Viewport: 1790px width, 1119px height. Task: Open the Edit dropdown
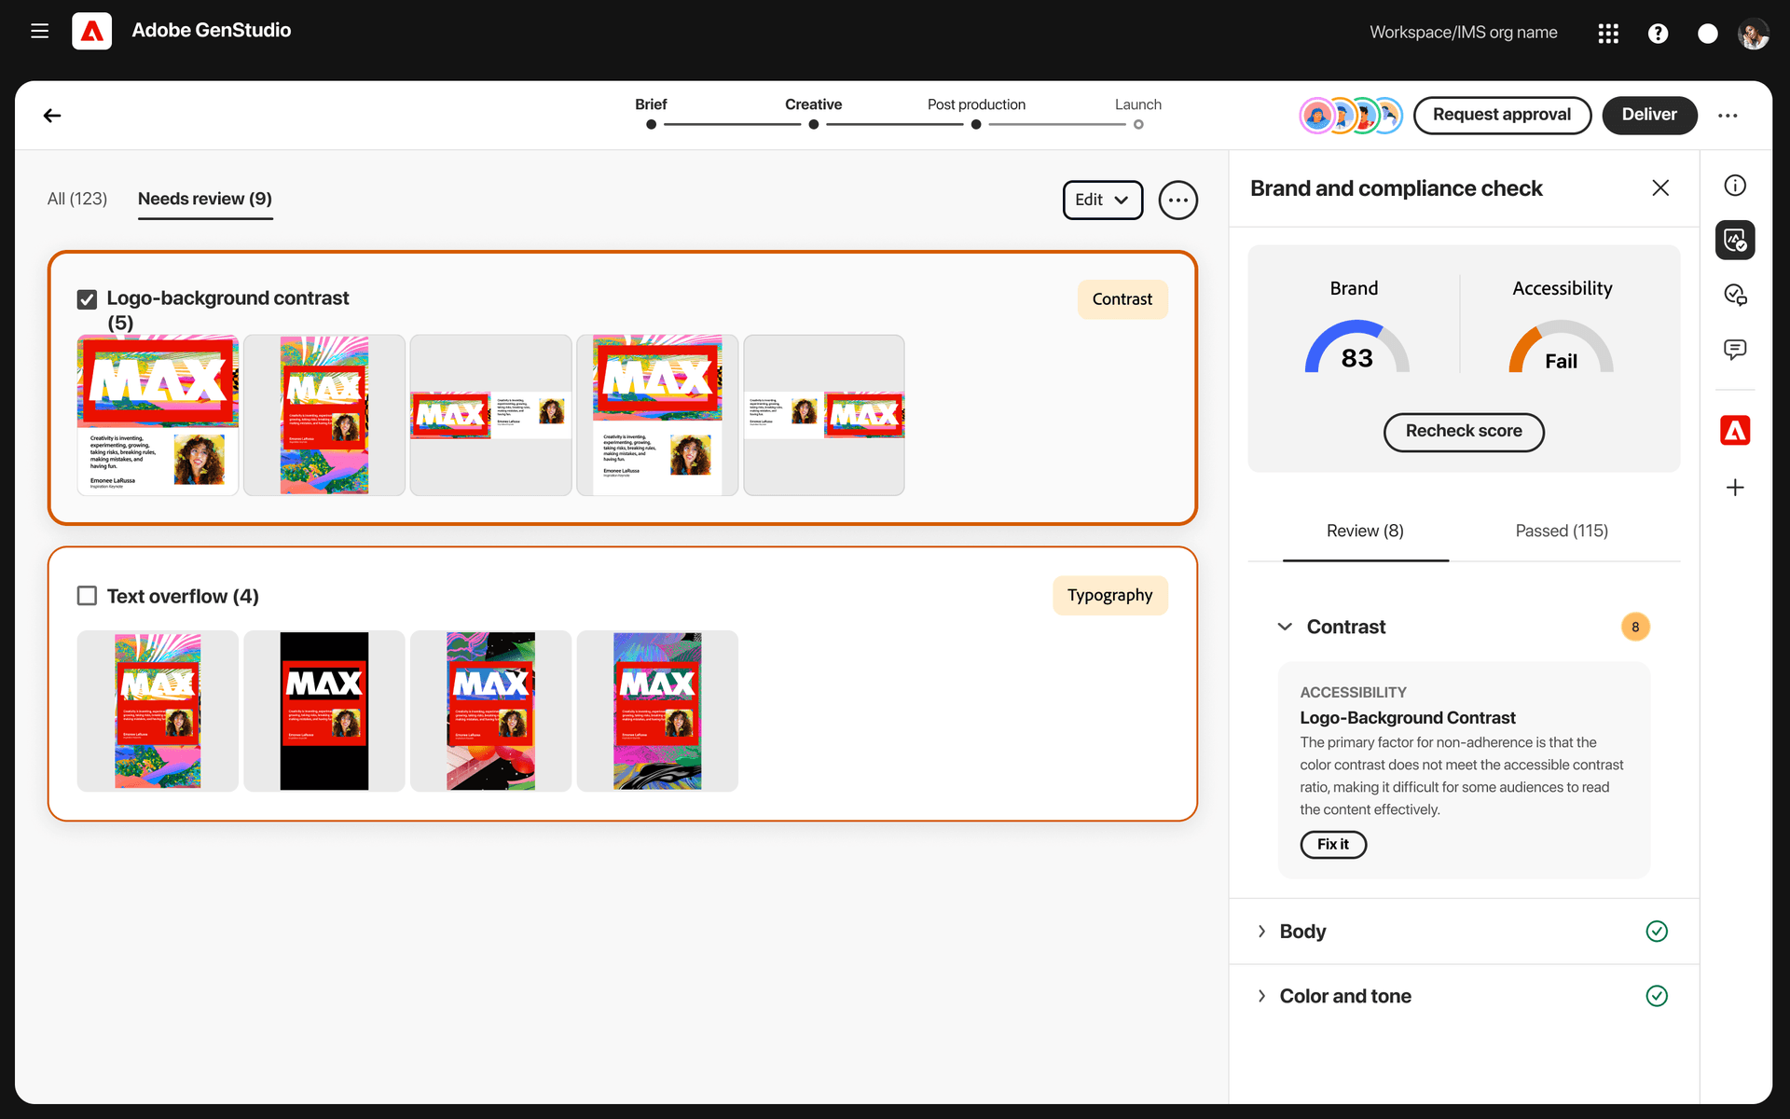[x=1103, y=200]
